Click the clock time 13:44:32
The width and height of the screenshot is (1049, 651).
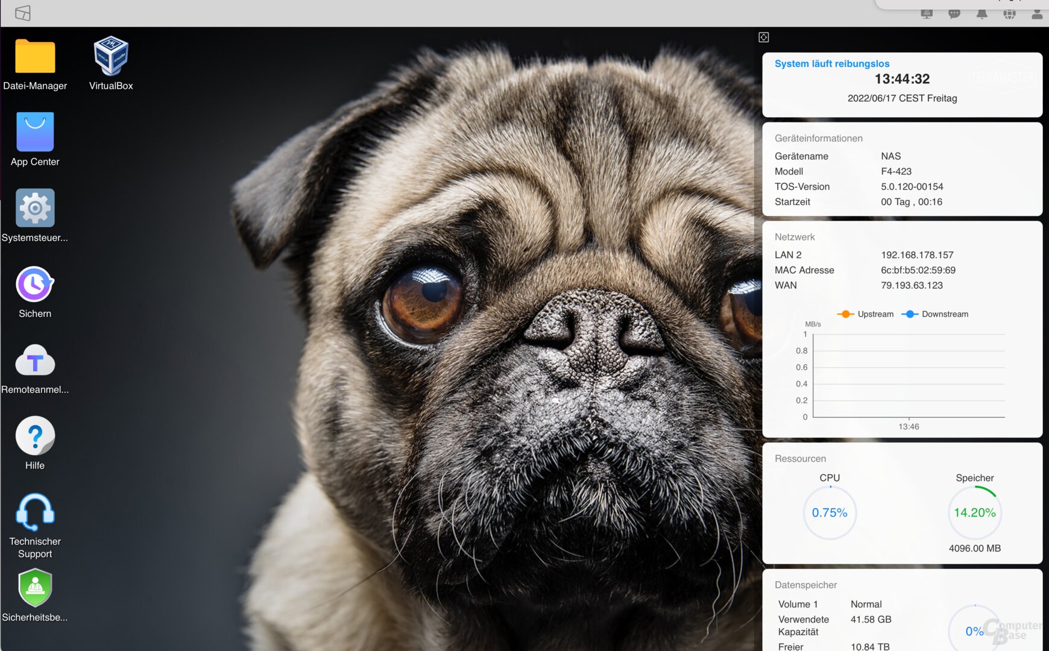click(x=902, y=79)
